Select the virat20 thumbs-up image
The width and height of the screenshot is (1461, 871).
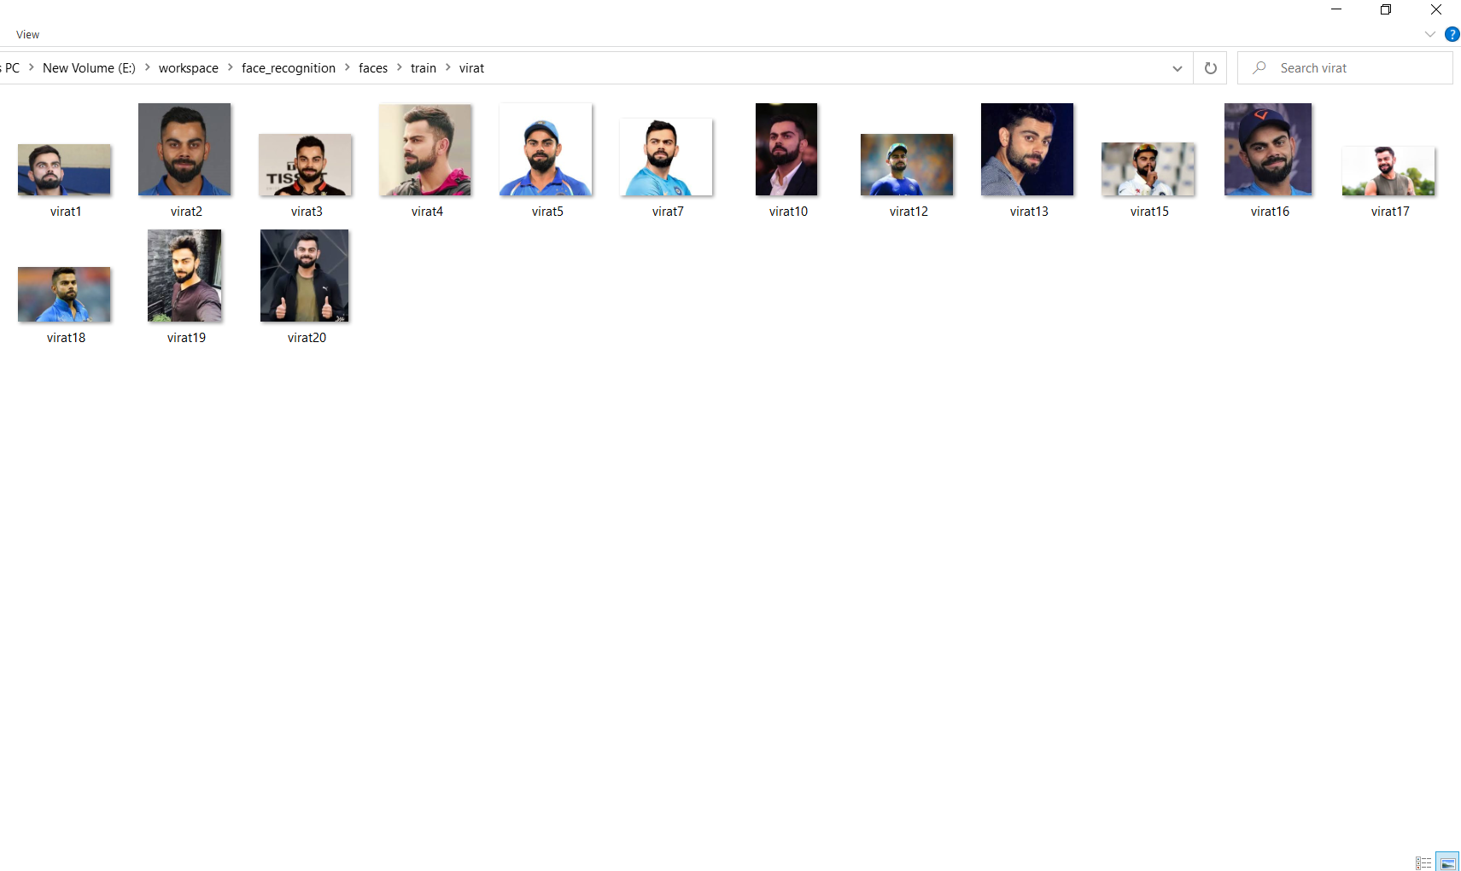pos(306,287)
